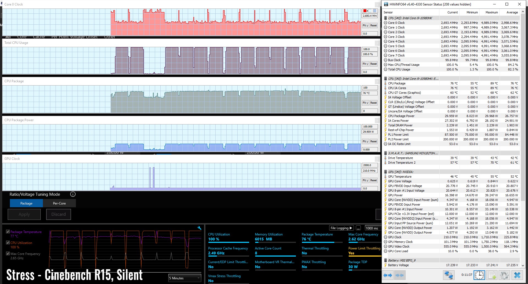Click the logging sheet with plus icon
Image resolution: width=528 pixels, height=284 pixels.
(492, 275)
